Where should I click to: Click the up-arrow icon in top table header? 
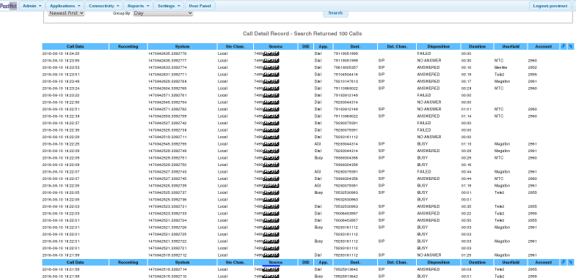pos(563,47)
